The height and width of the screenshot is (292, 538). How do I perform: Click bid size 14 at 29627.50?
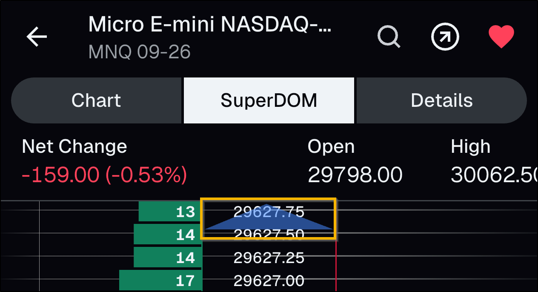167,235
